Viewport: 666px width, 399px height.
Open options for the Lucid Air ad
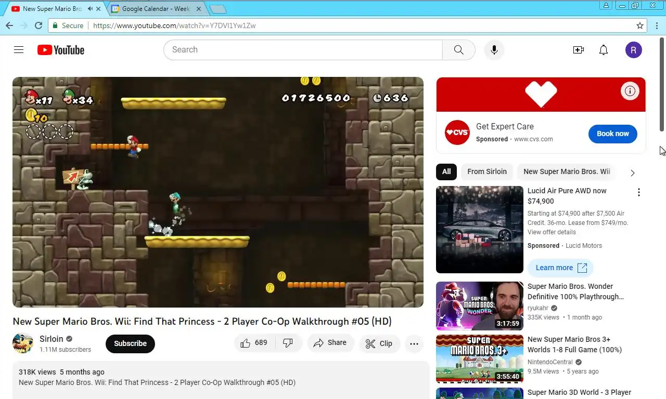(x=639, y=192)
